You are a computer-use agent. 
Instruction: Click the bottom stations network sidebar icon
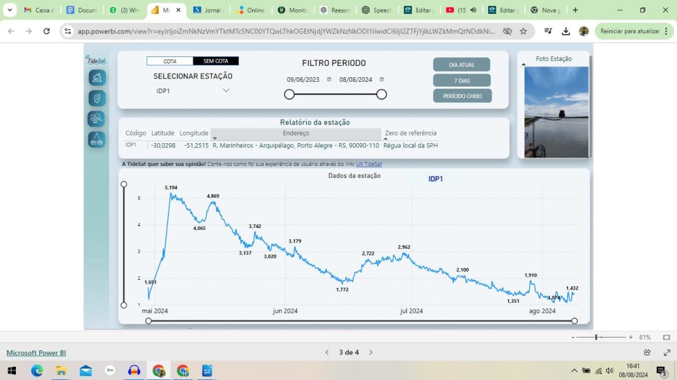coord(96,140)
